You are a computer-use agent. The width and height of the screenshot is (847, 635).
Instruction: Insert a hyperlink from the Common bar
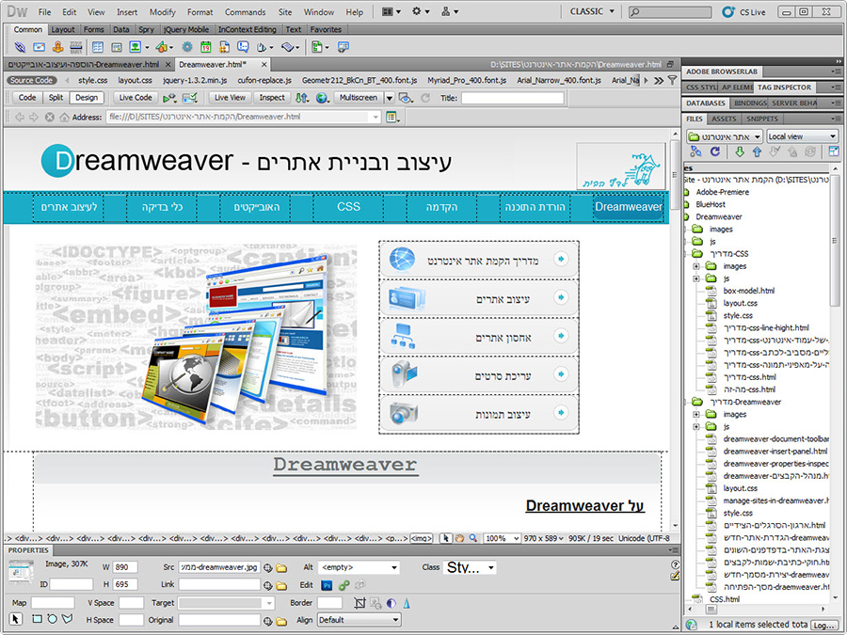point(20,48)
